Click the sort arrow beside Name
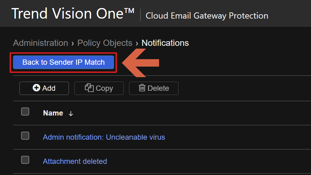The image size is (311, 175). [71, 114]
